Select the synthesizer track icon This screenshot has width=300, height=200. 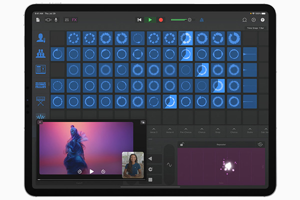40,85
